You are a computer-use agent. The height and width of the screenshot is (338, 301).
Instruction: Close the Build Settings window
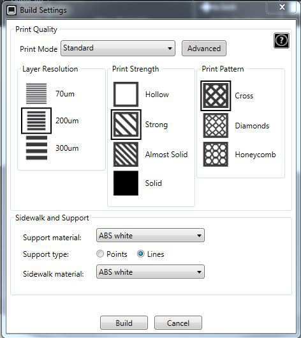[x=282, y=7]
